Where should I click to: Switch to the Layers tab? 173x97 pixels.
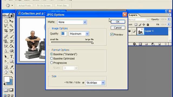point(133,15)
